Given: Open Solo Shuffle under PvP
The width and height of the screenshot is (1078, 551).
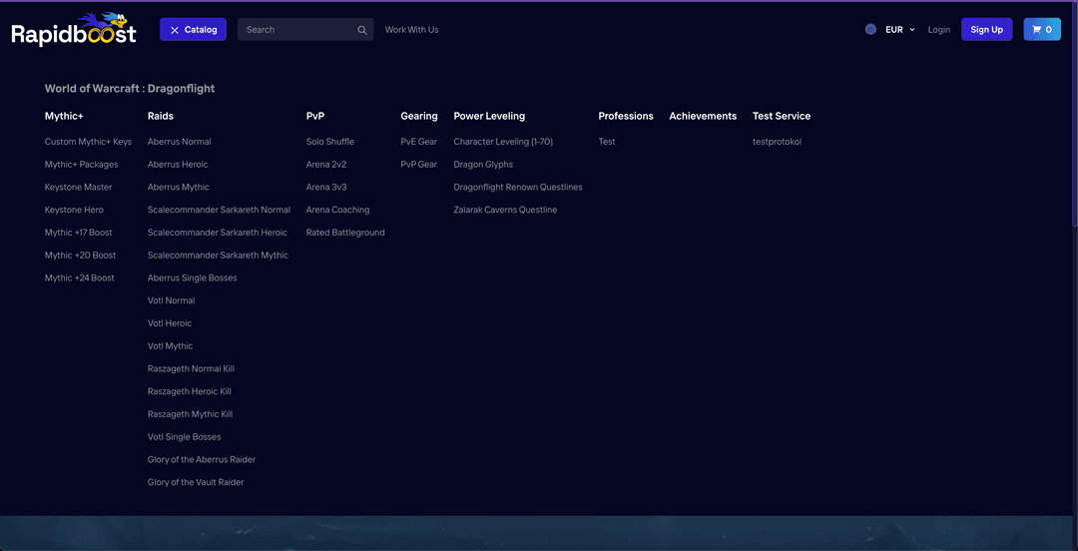Looking at the screenshot, I should [330, 142].
